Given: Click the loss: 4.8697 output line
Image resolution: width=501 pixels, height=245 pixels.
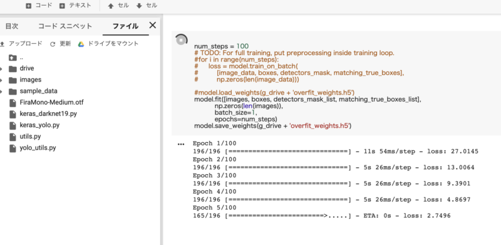Looking at the screenshot, I should pos(332,200).
